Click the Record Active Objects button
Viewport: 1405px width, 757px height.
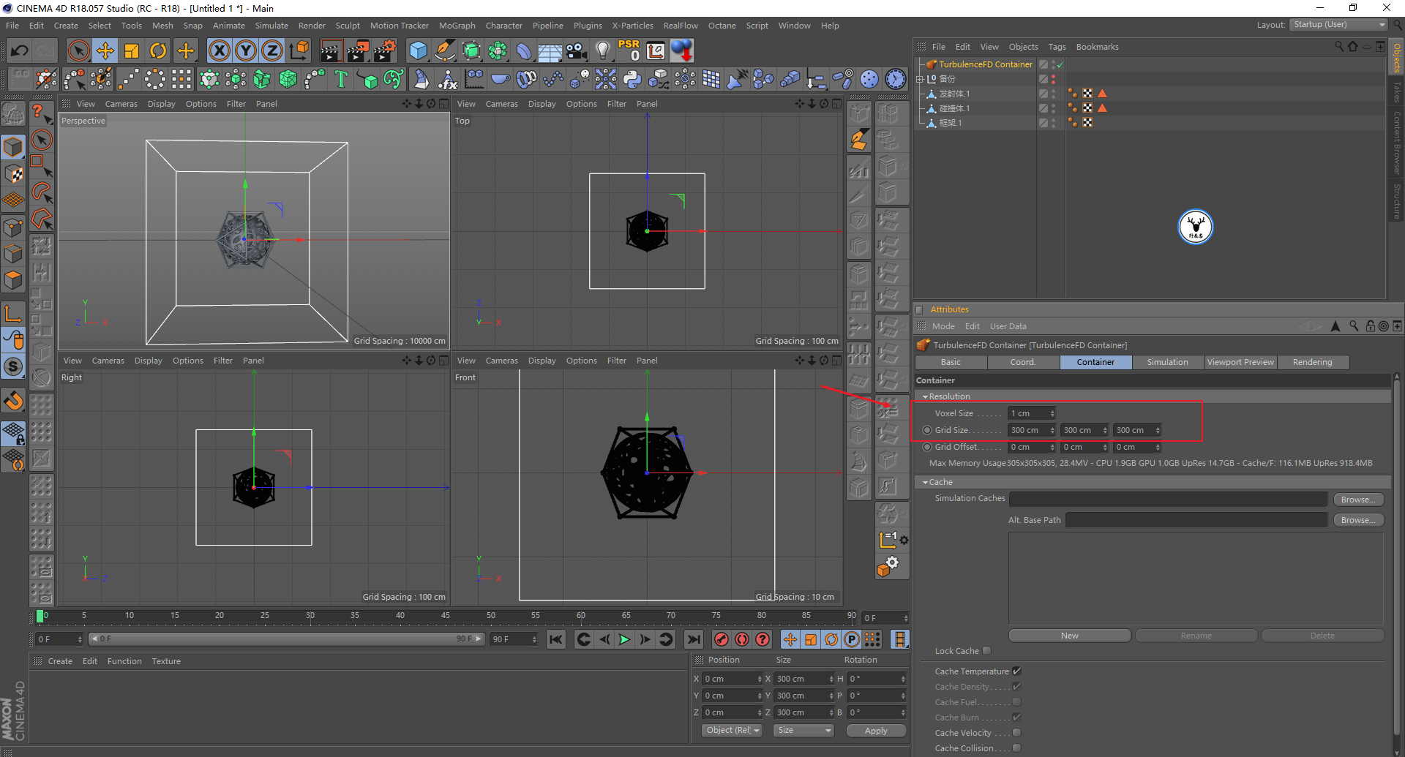click(722, 639)
